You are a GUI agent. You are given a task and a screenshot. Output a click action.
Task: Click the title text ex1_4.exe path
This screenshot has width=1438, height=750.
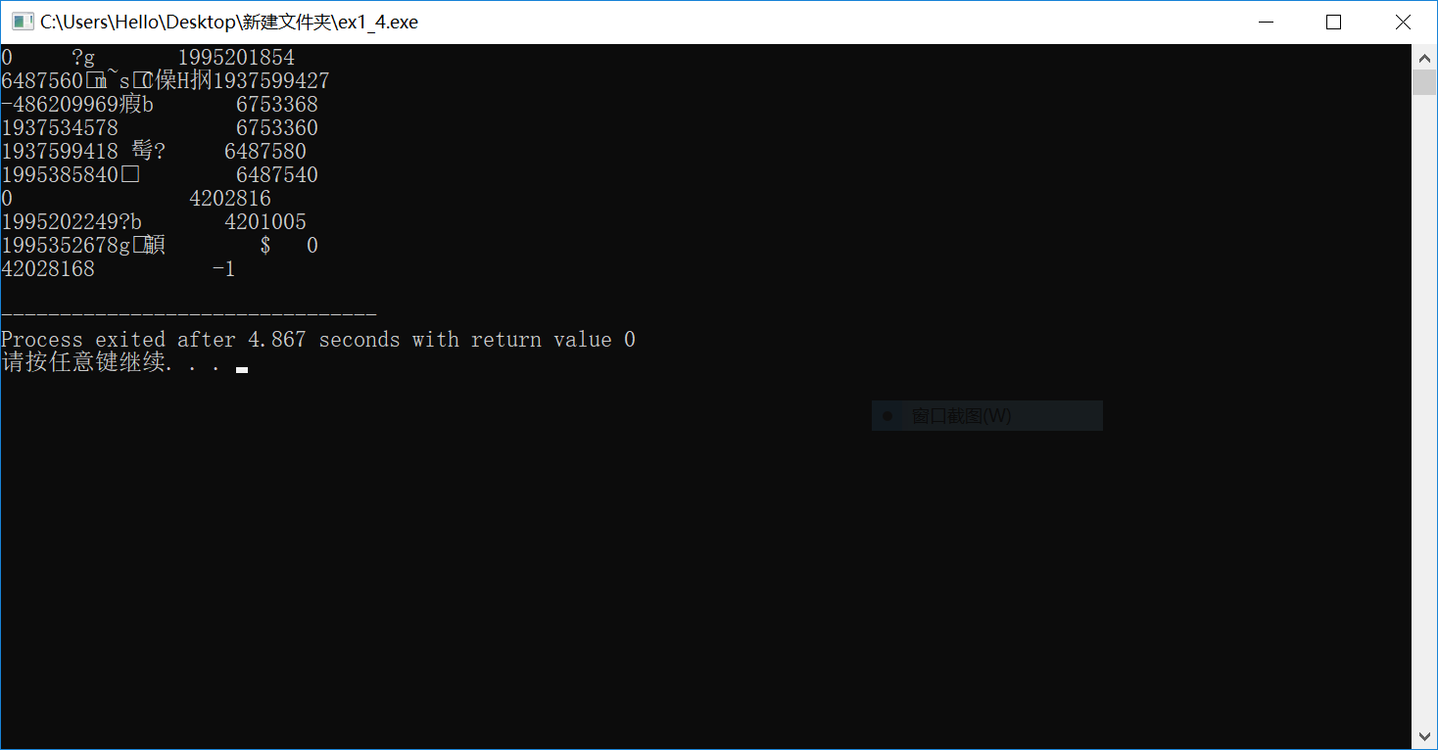coord(229,22)
